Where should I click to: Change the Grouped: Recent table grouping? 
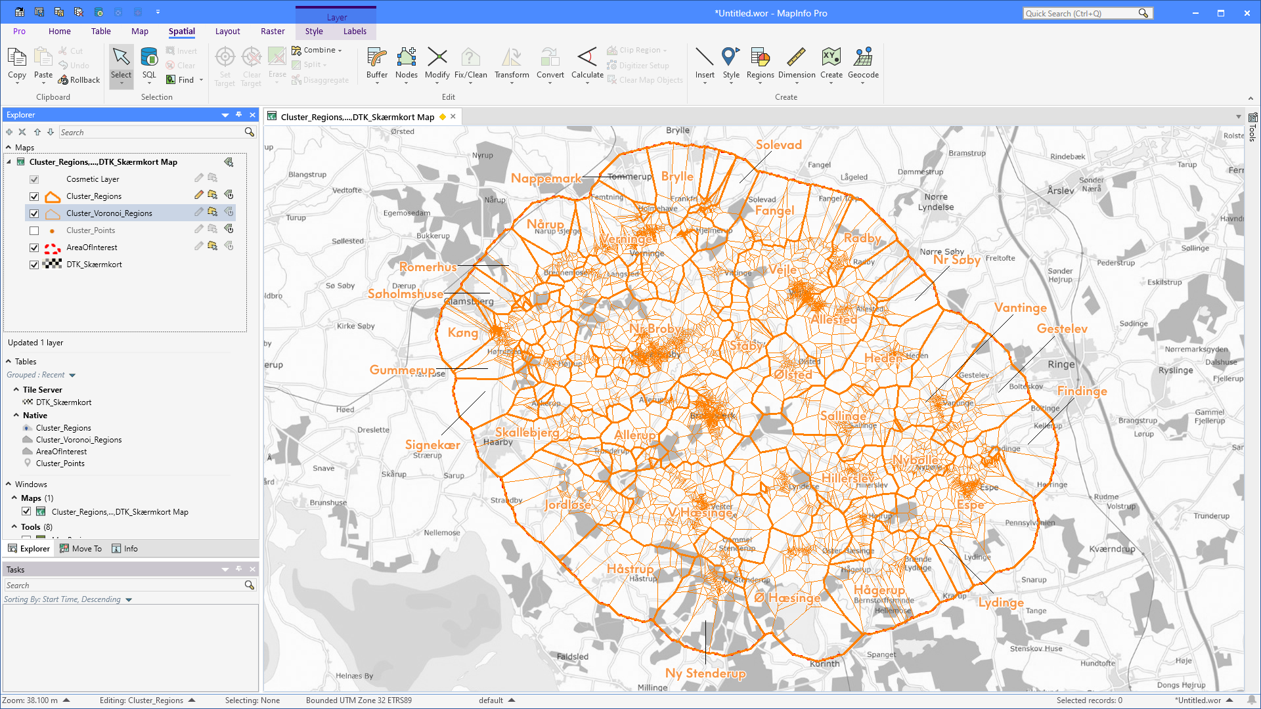click(x=41, y=374)
